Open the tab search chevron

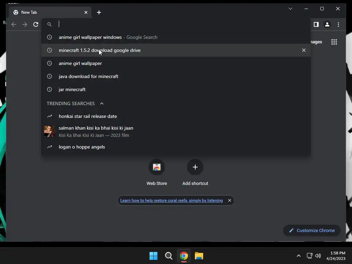coord(290,9)
